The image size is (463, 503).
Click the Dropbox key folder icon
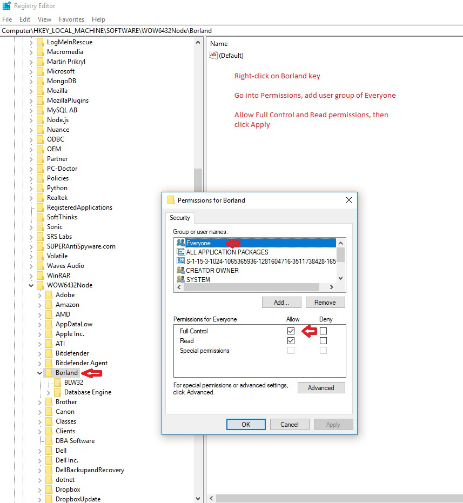click(x=49, y=489)
